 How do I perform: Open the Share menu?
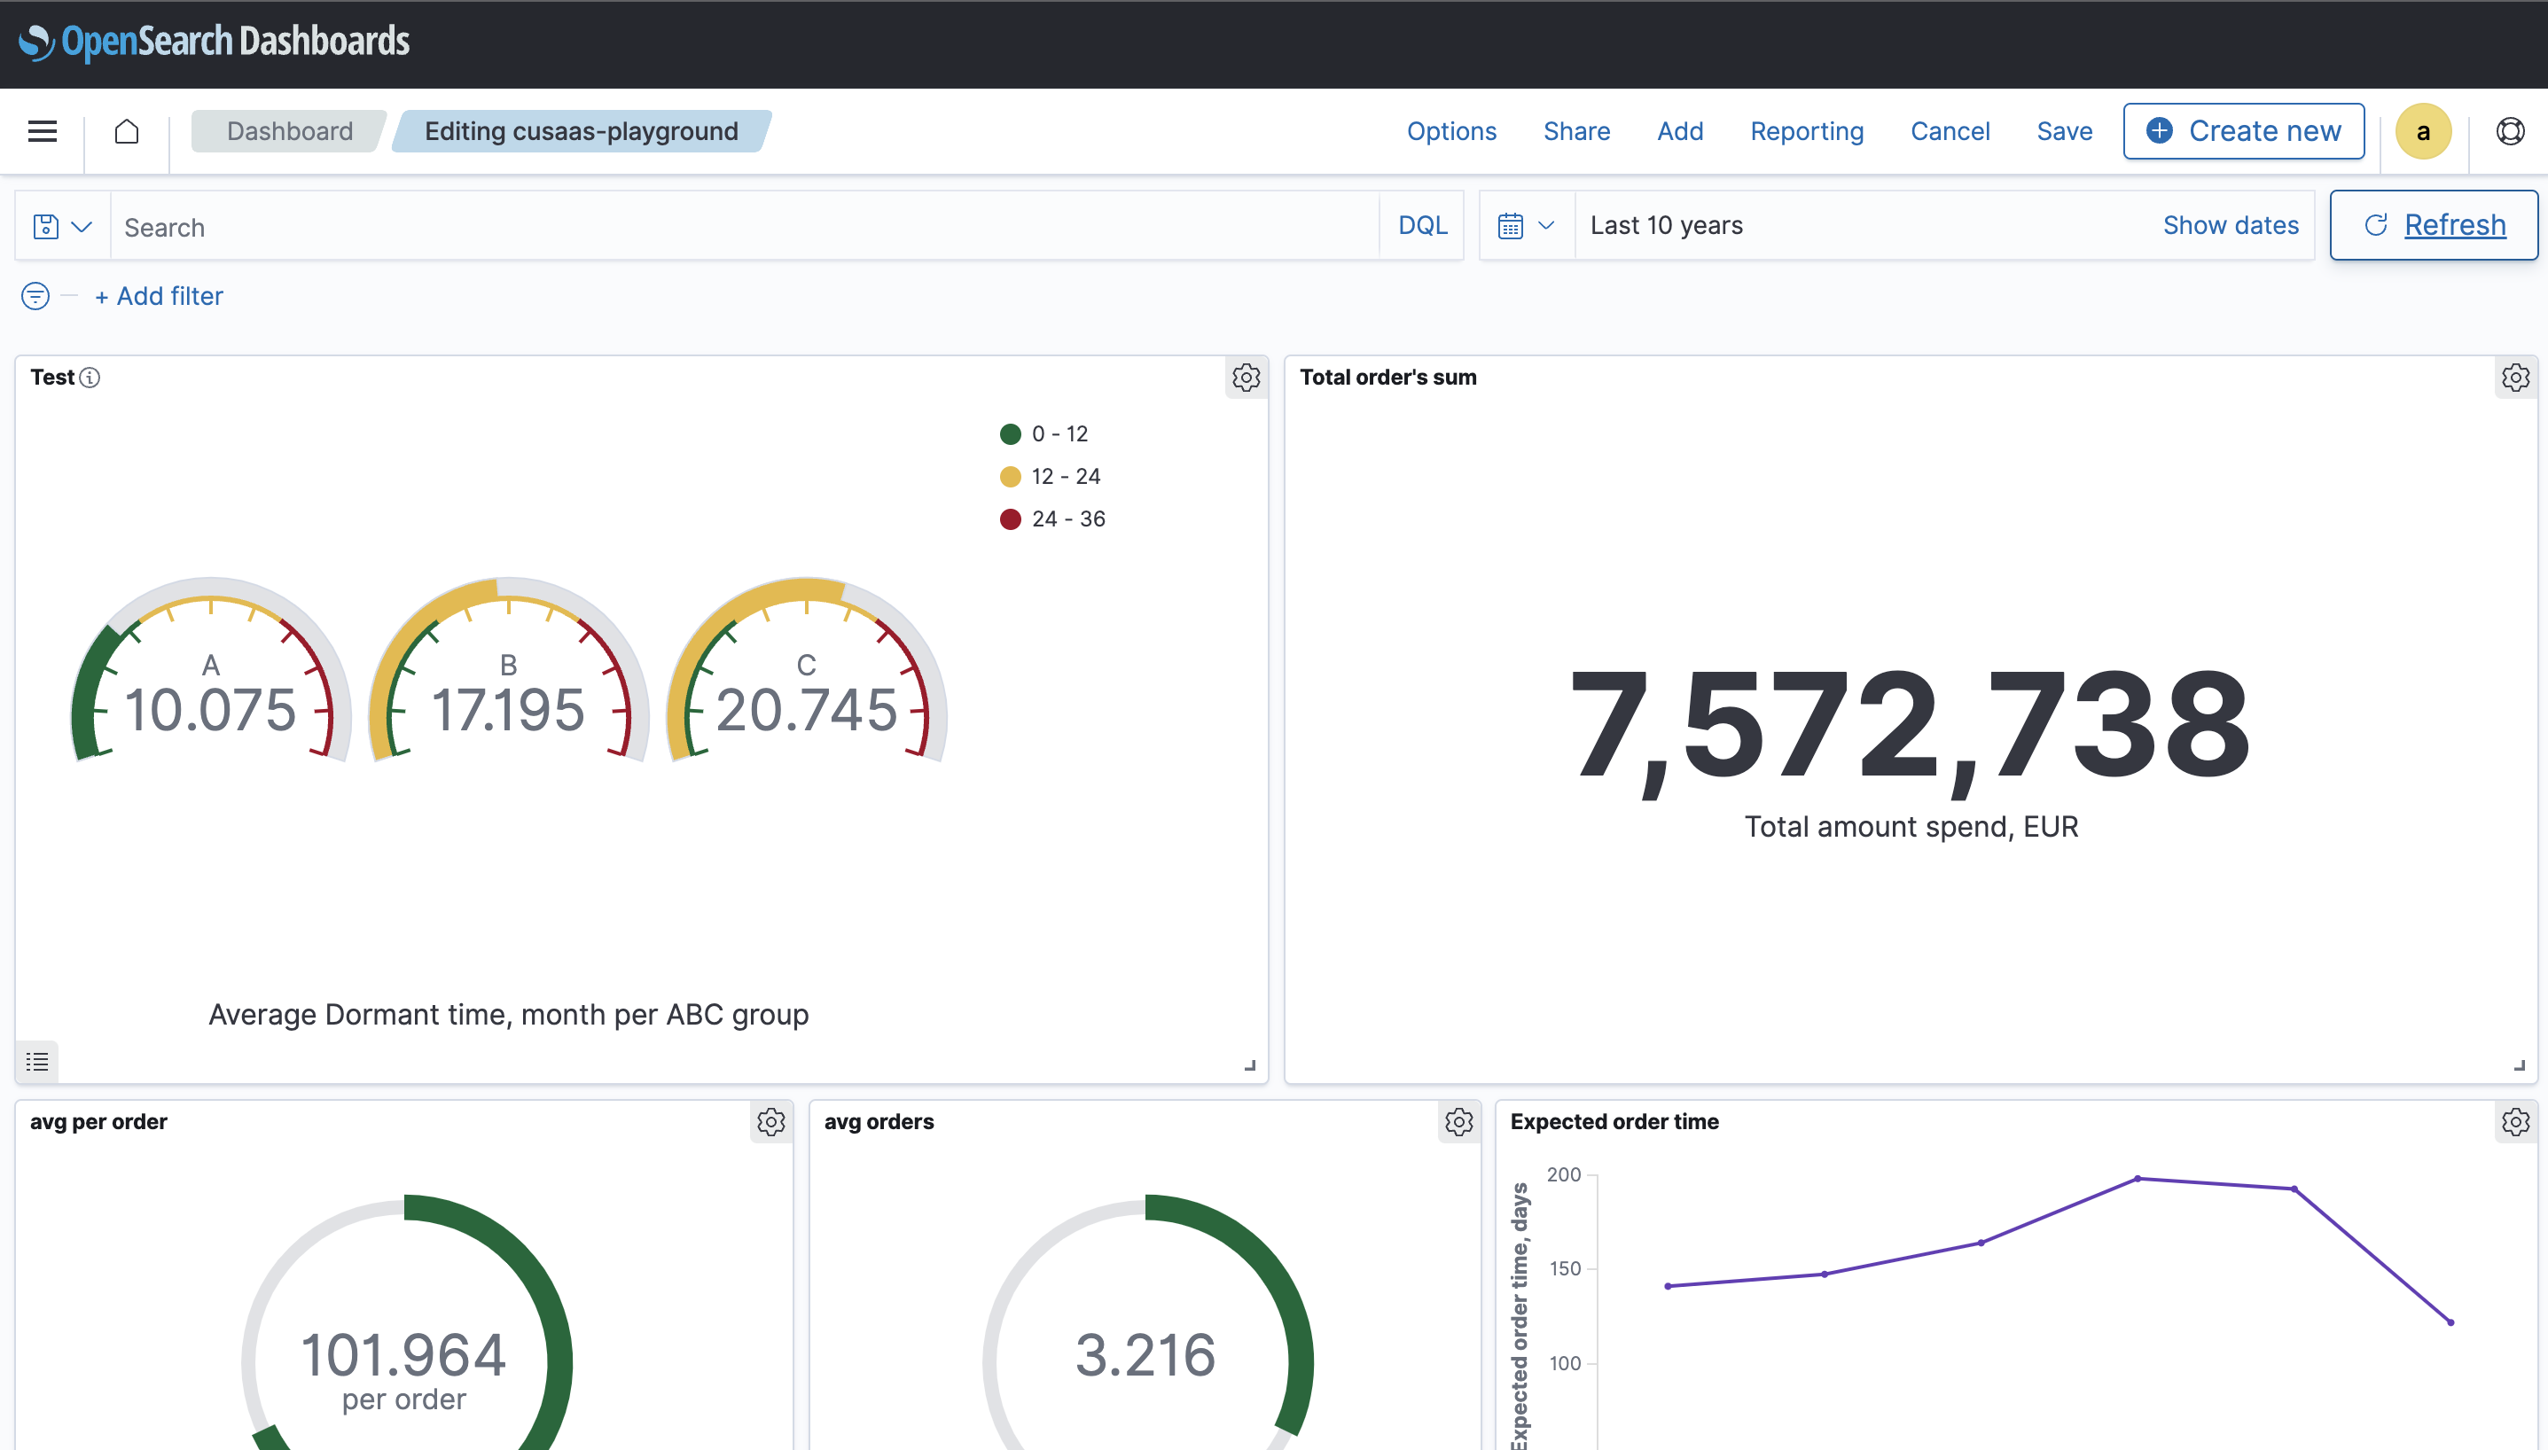1577,131
